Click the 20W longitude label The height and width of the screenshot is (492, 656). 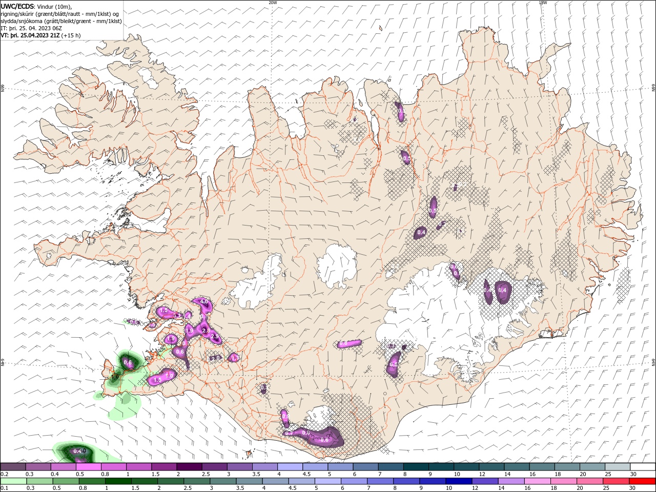pos(273,3)
